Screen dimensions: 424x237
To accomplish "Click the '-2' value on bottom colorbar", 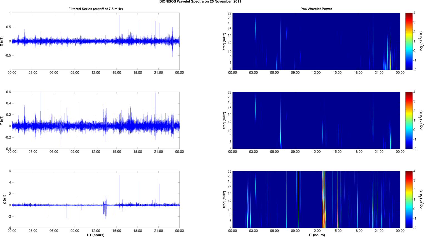I will point(414,228).
